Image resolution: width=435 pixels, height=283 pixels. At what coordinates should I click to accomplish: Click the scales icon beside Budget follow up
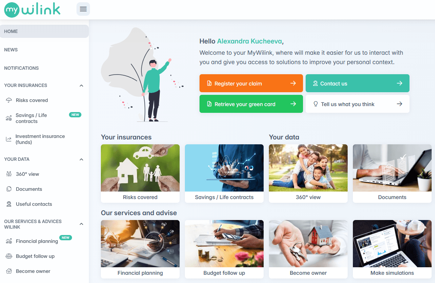coord(9,256)
